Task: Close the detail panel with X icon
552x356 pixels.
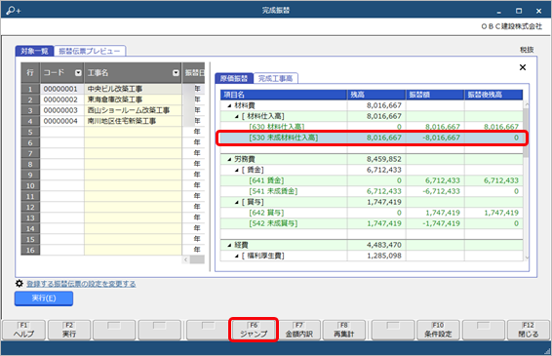Action: point(523,67)
